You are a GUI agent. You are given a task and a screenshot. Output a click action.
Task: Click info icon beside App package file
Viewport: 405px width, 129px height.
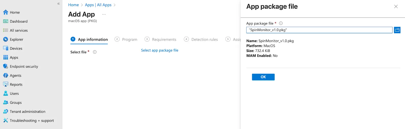tap(281, 23)
